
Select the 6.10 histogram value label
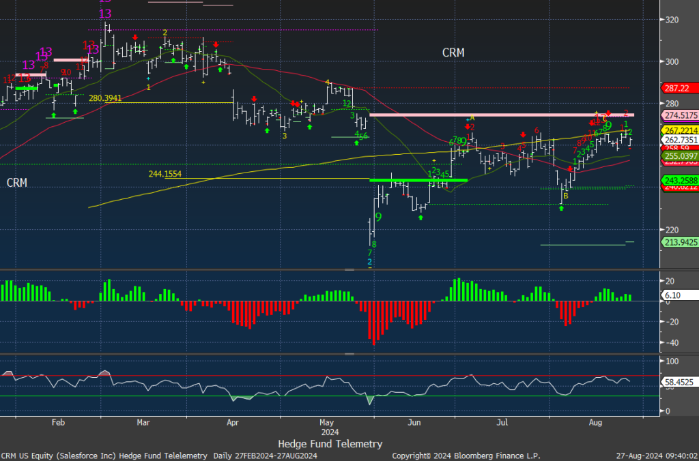coord(681,295)
